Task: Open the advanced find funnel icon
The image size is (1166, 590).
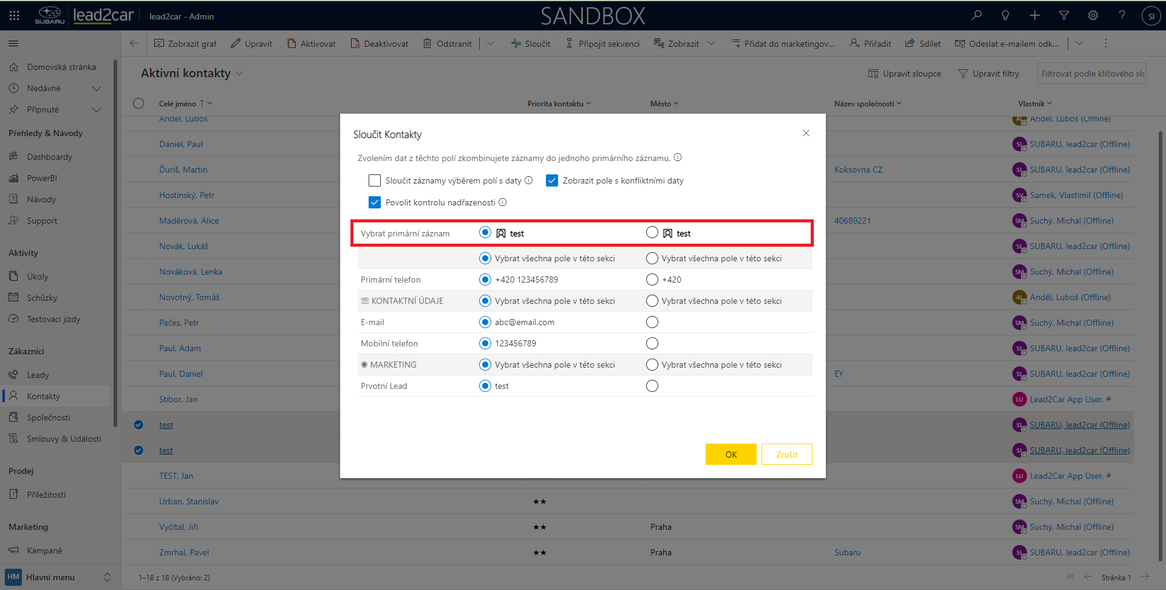Action: coord(1063,16)
